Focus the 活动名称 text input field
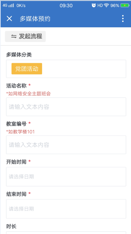Image resolution: width=131 pixels, height=234 pixels. tap(66, 107)
